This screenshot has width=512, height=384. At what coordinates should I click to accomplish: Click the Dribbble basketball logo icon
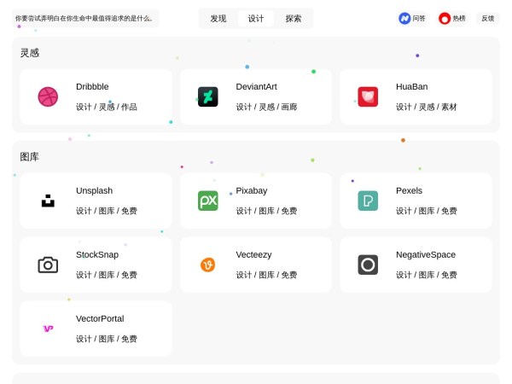tap(48, 96)
